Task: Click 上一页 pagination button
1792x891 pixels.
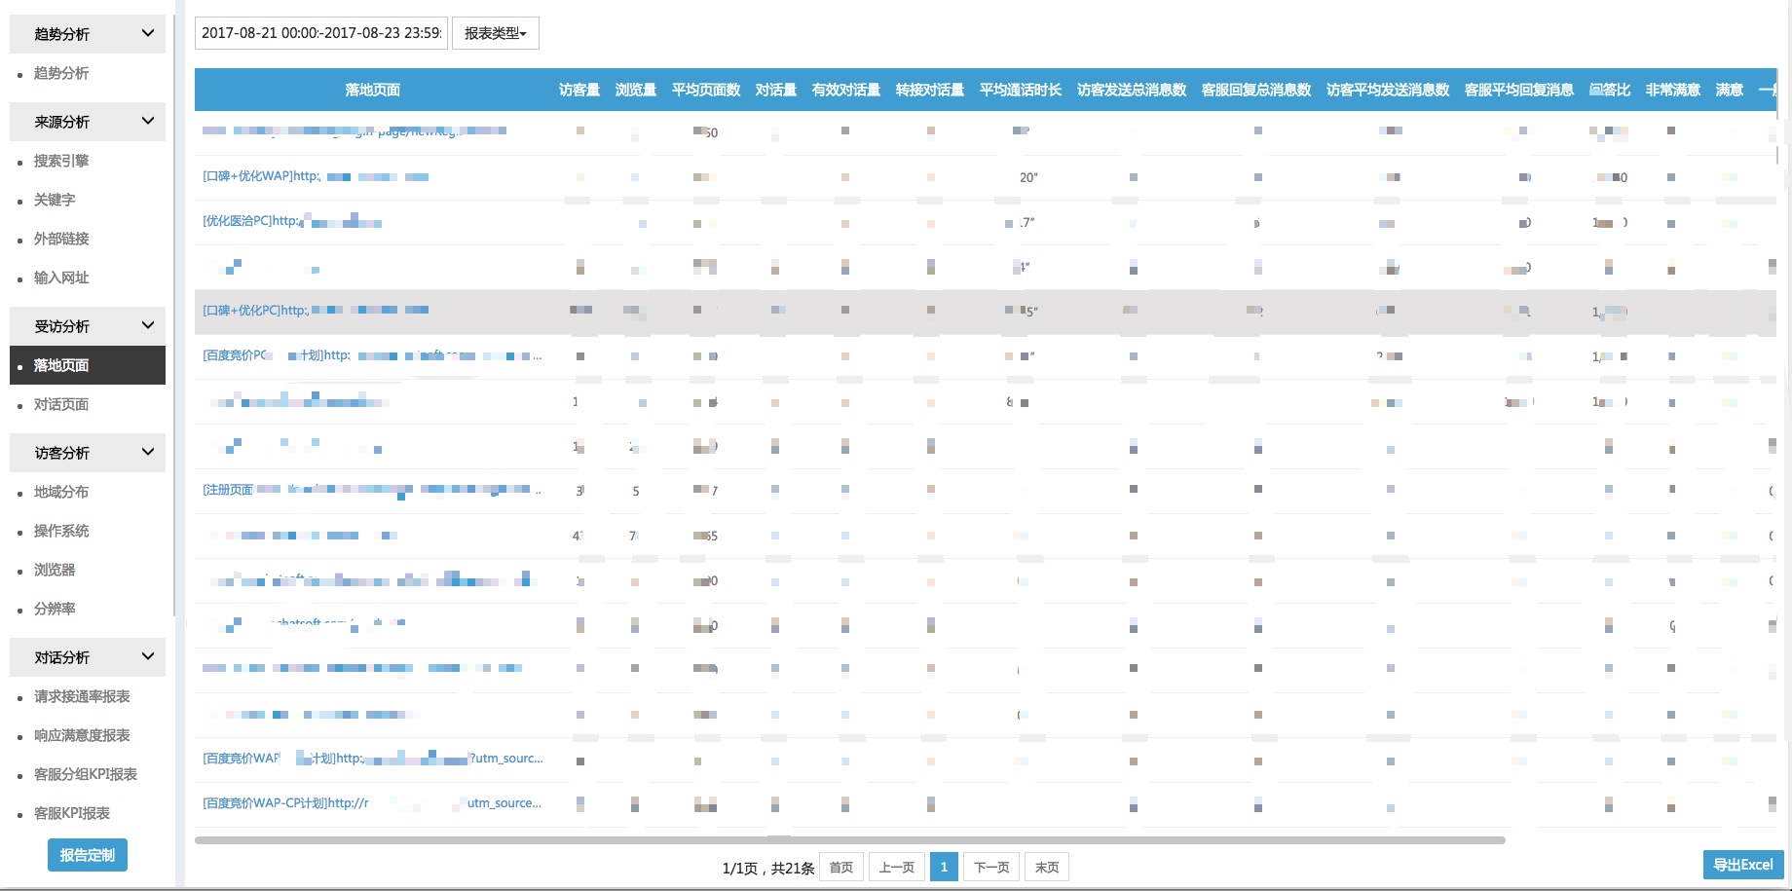Action: pos(897,867)
